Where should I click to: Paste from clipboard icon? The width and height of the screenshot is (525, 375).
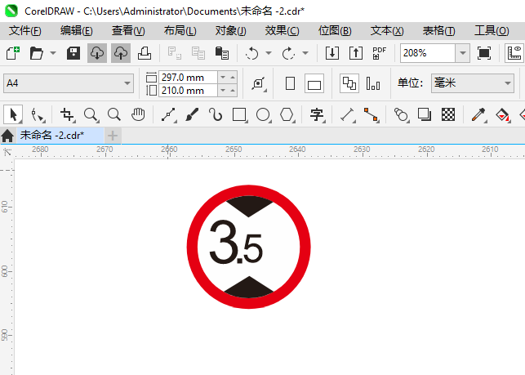tap(221, 53)
